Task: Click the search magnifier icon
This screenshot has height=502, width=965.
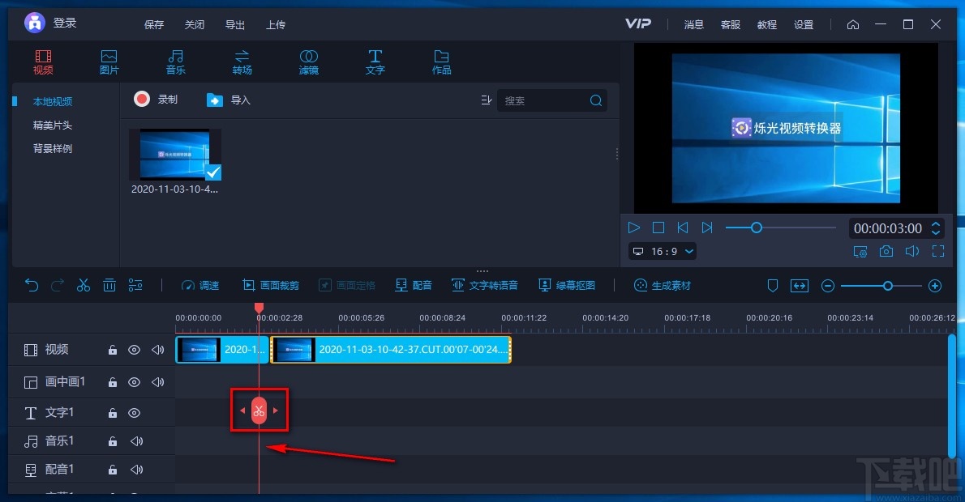Action: 596,100
